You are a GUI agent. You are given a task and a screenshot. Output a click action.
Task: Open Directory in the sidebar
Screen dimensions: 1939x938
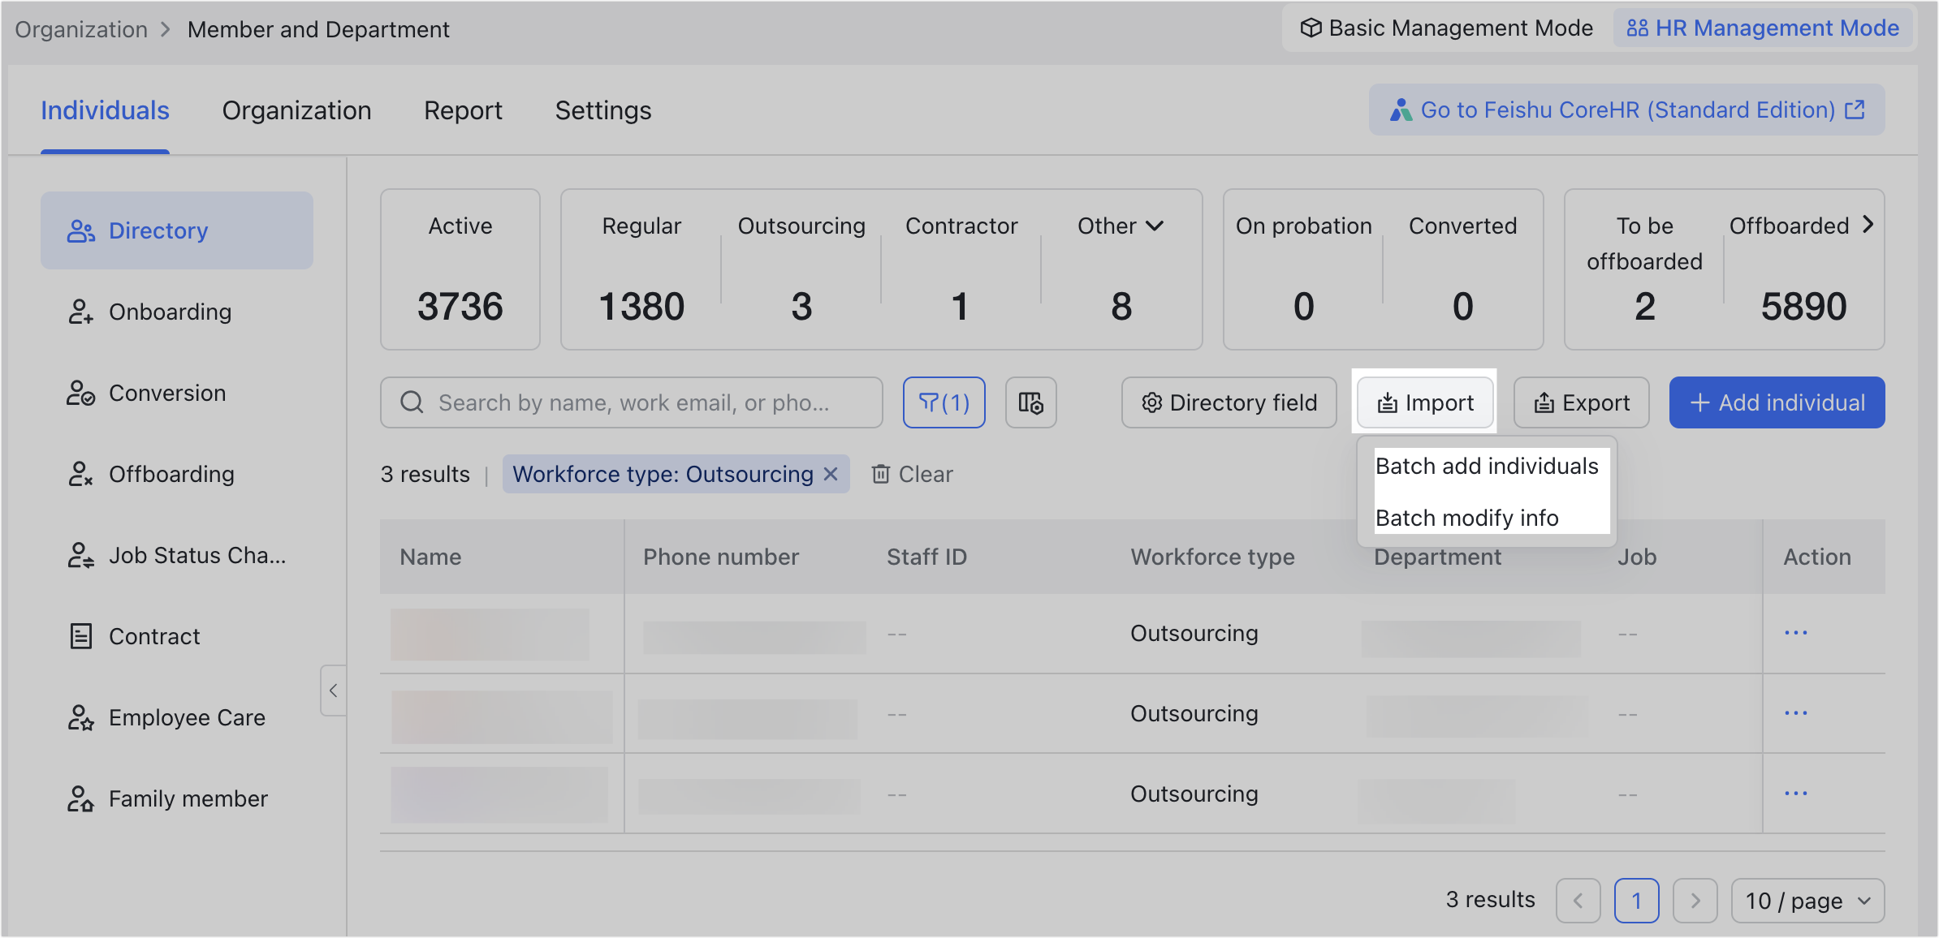coord(177,230)
